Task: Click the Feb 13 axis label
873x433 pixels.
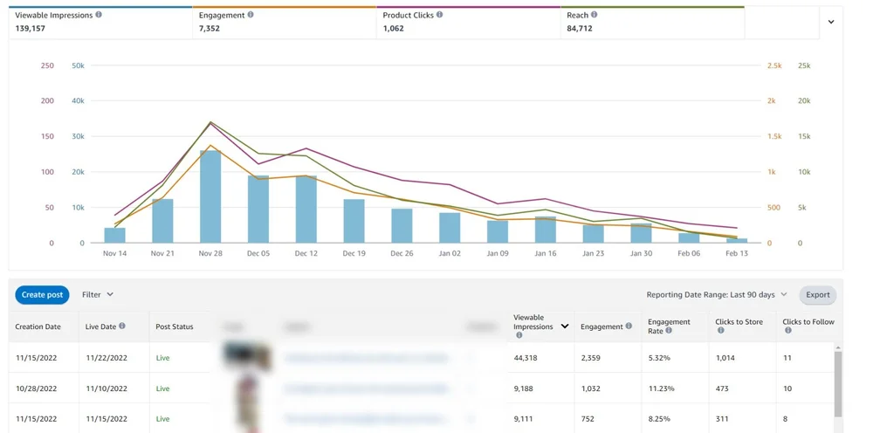Action: pyautogui.click(x=737, y=253)
